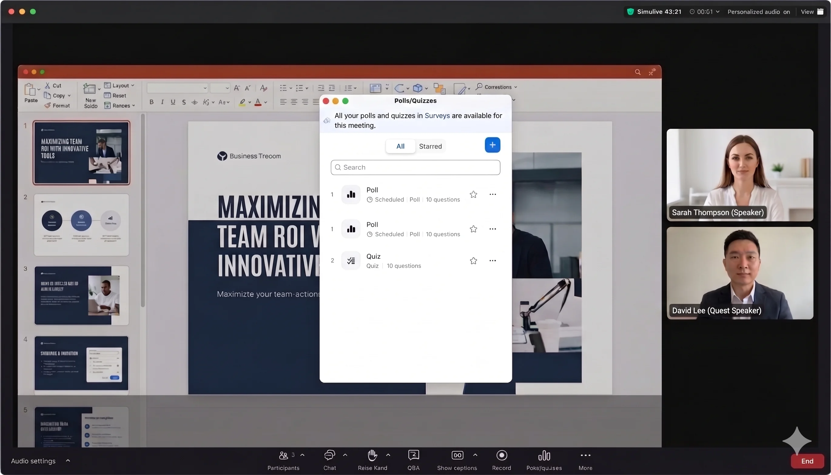
Task: Align text left in ribbon
Action: point(283,102)
